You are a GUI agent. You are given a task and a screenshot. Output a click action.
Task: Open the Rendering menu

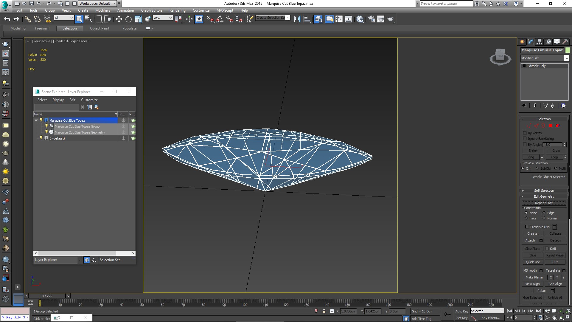click(177, 10)
